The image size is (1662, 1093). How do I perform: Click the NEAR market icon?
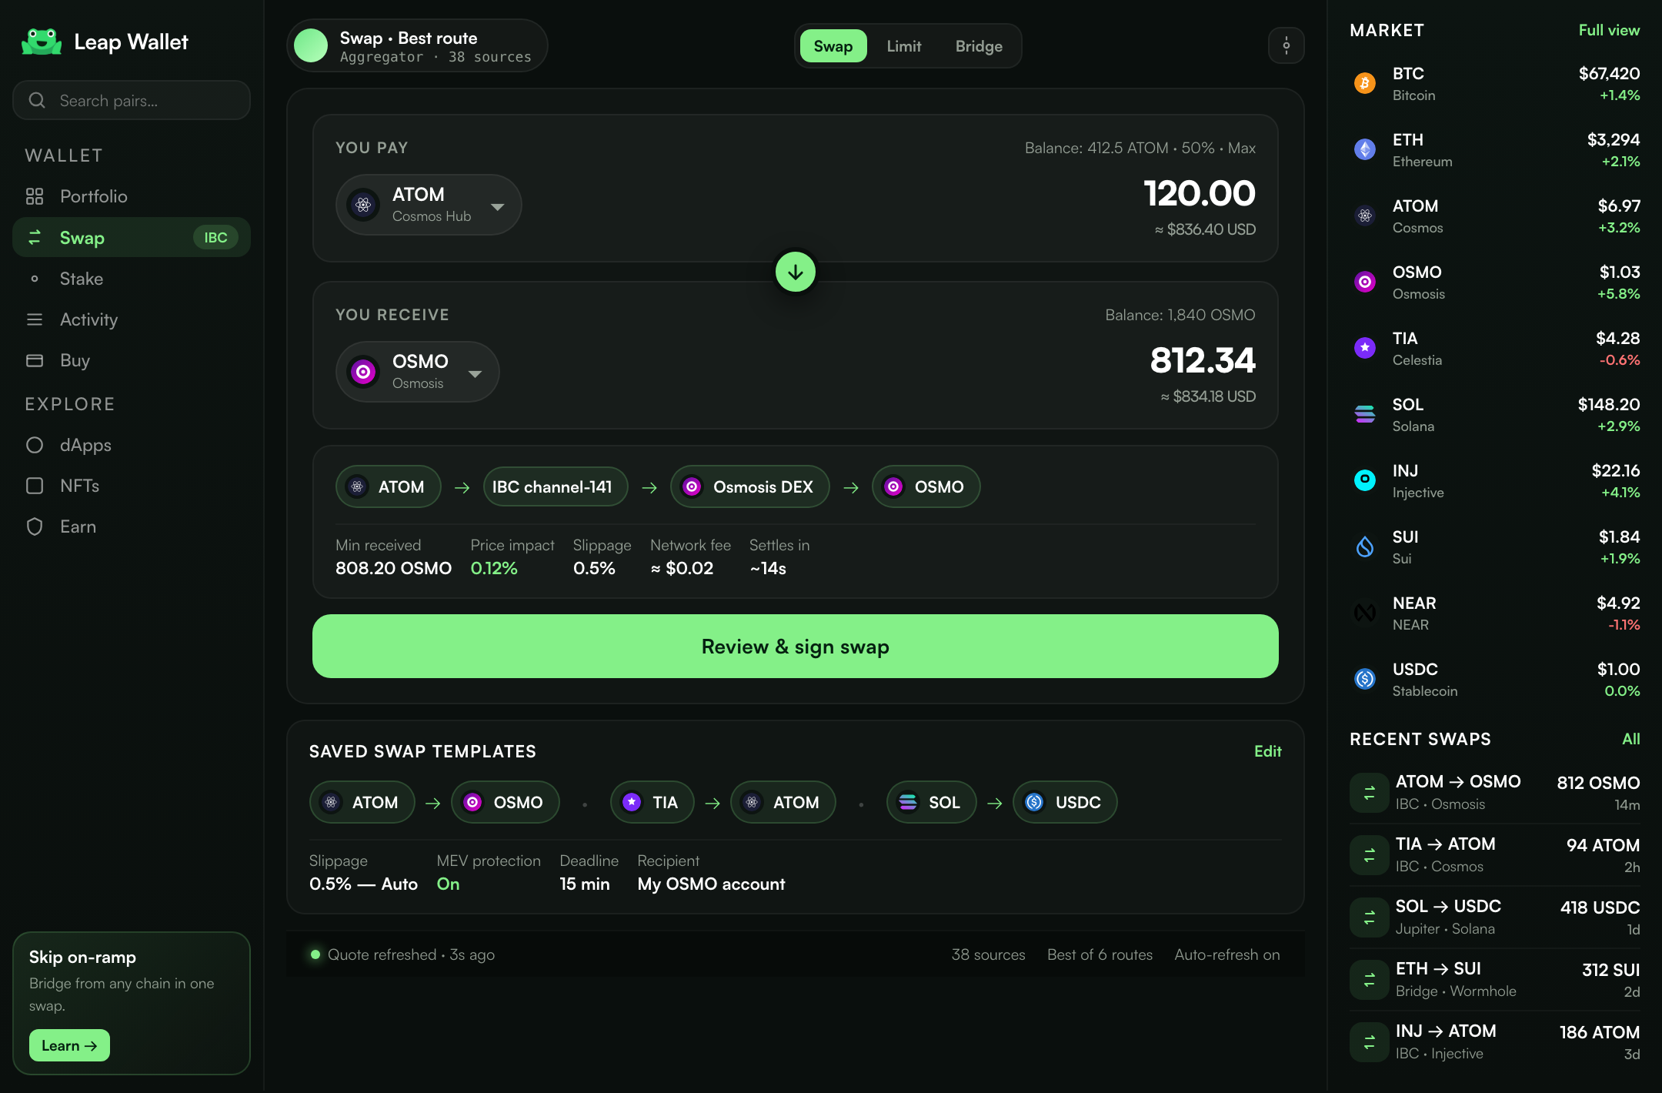point(1365,613)
